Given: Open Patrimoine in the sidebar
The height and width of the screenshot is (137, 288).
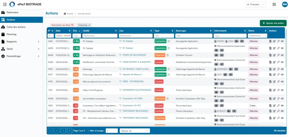Looking at the screenshot, I should [x=21, y=12].
